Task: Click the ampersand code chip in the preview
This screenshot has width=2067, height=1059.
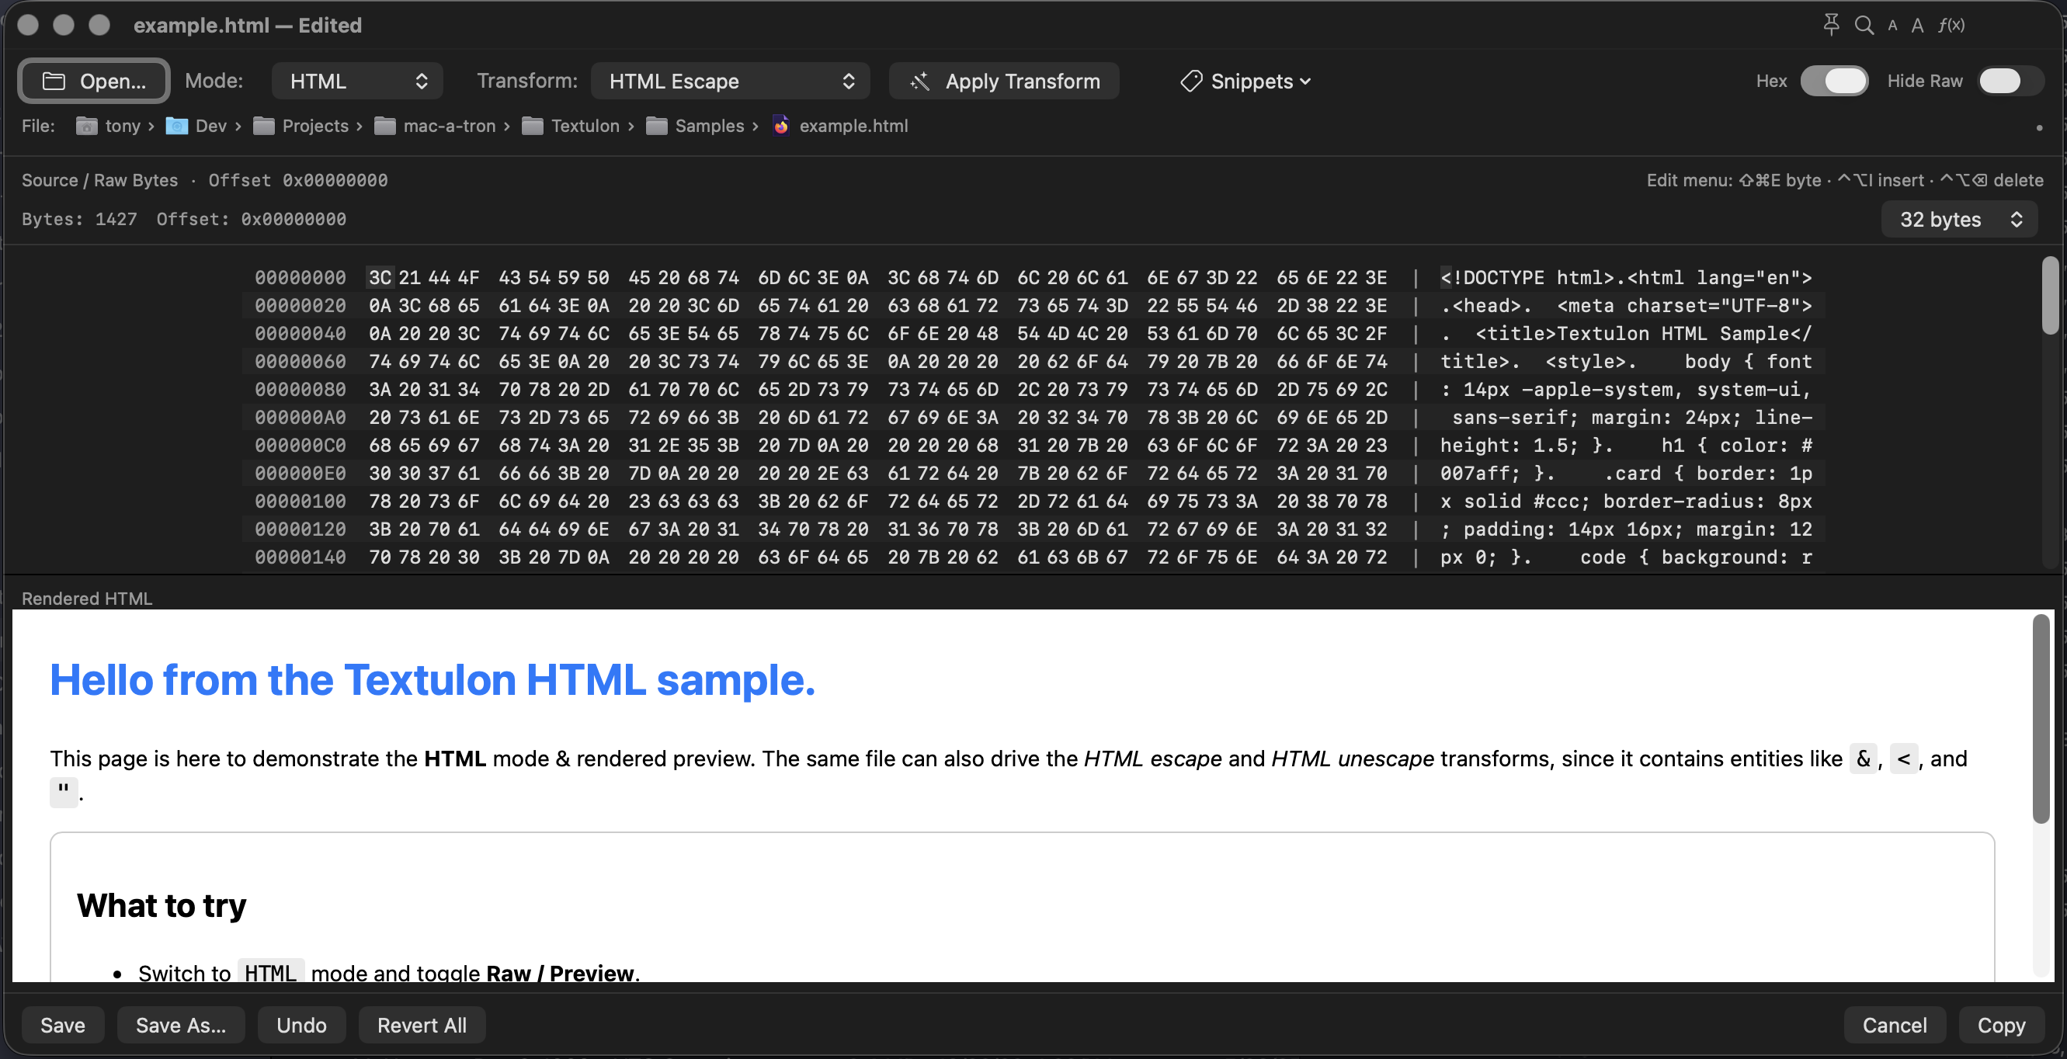Action: pyautogui.click(x=1864, y=758)
